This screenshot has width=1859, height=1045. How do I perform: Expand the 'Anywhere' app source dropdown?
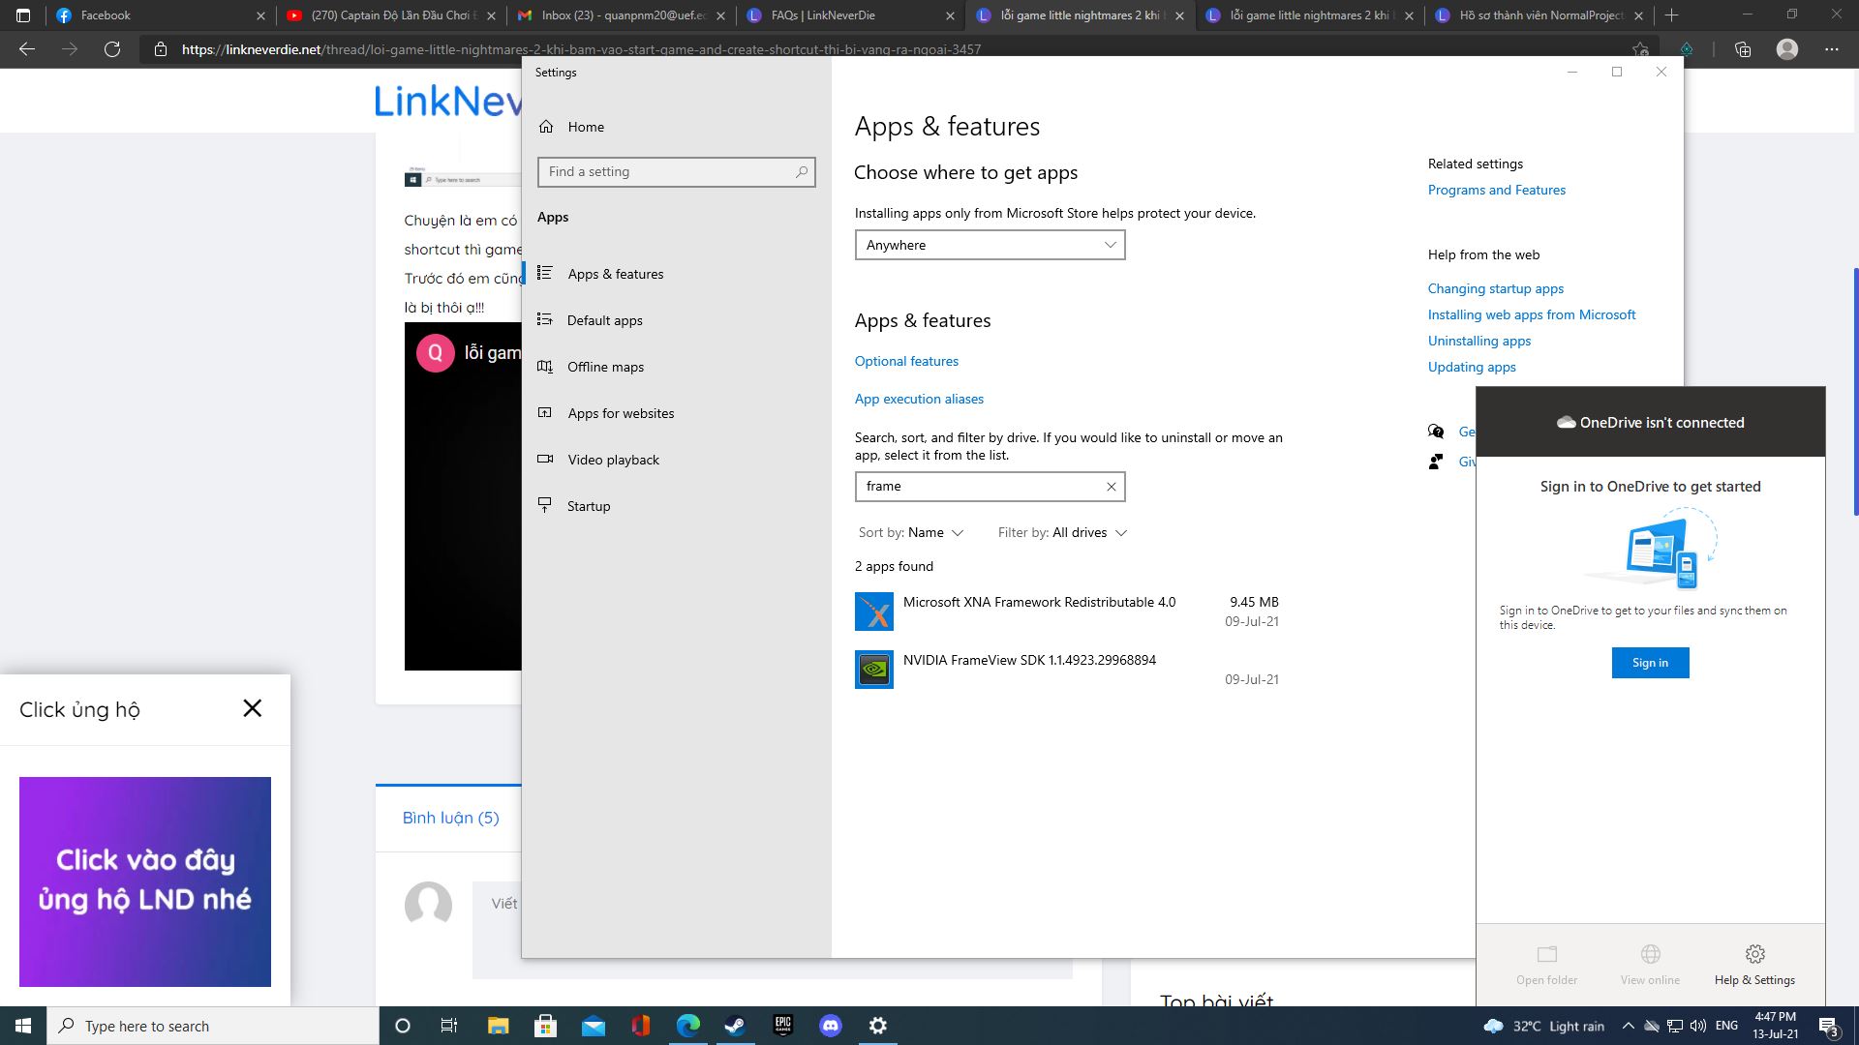click(x=990, y=245)
